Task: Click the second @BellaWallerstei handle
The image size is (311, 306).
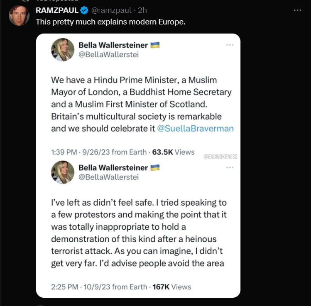Action: 108,177
